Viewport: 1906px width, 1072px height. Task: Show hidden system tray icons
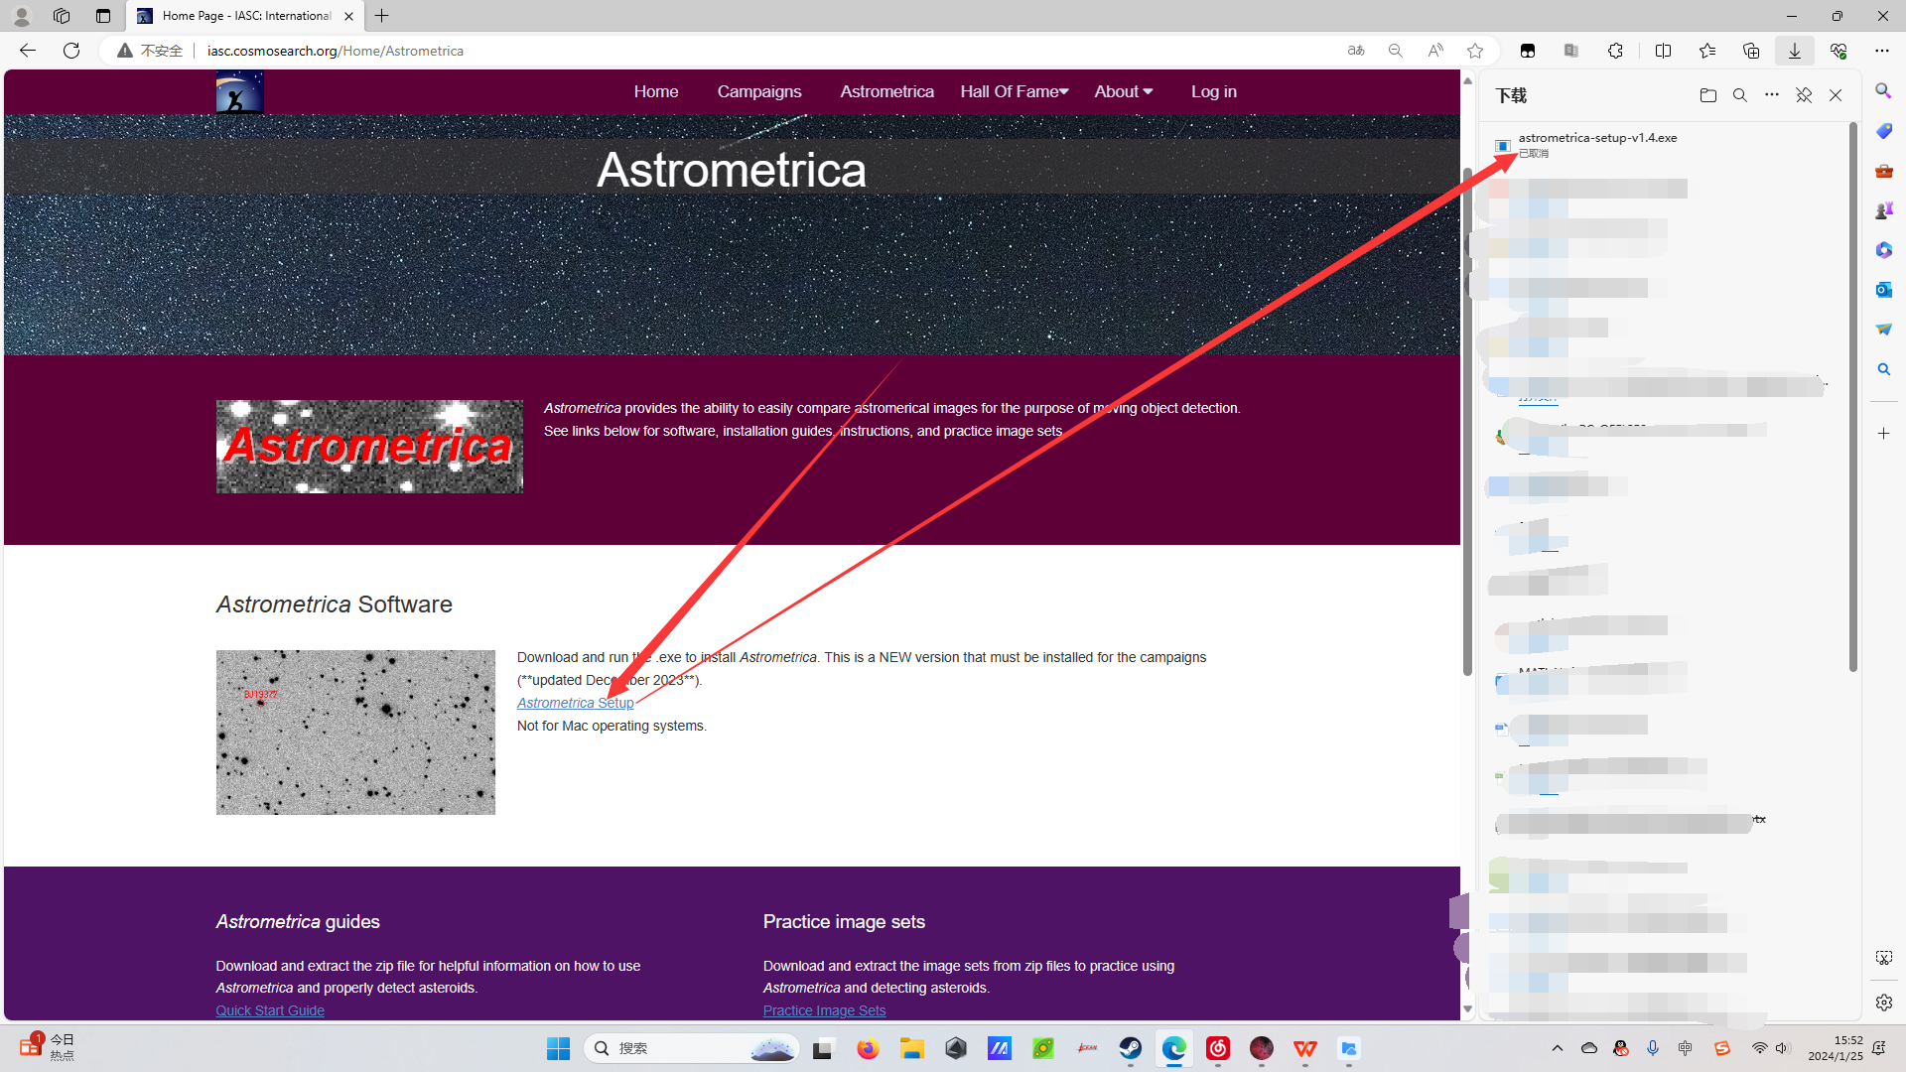click(1558, 1048)
